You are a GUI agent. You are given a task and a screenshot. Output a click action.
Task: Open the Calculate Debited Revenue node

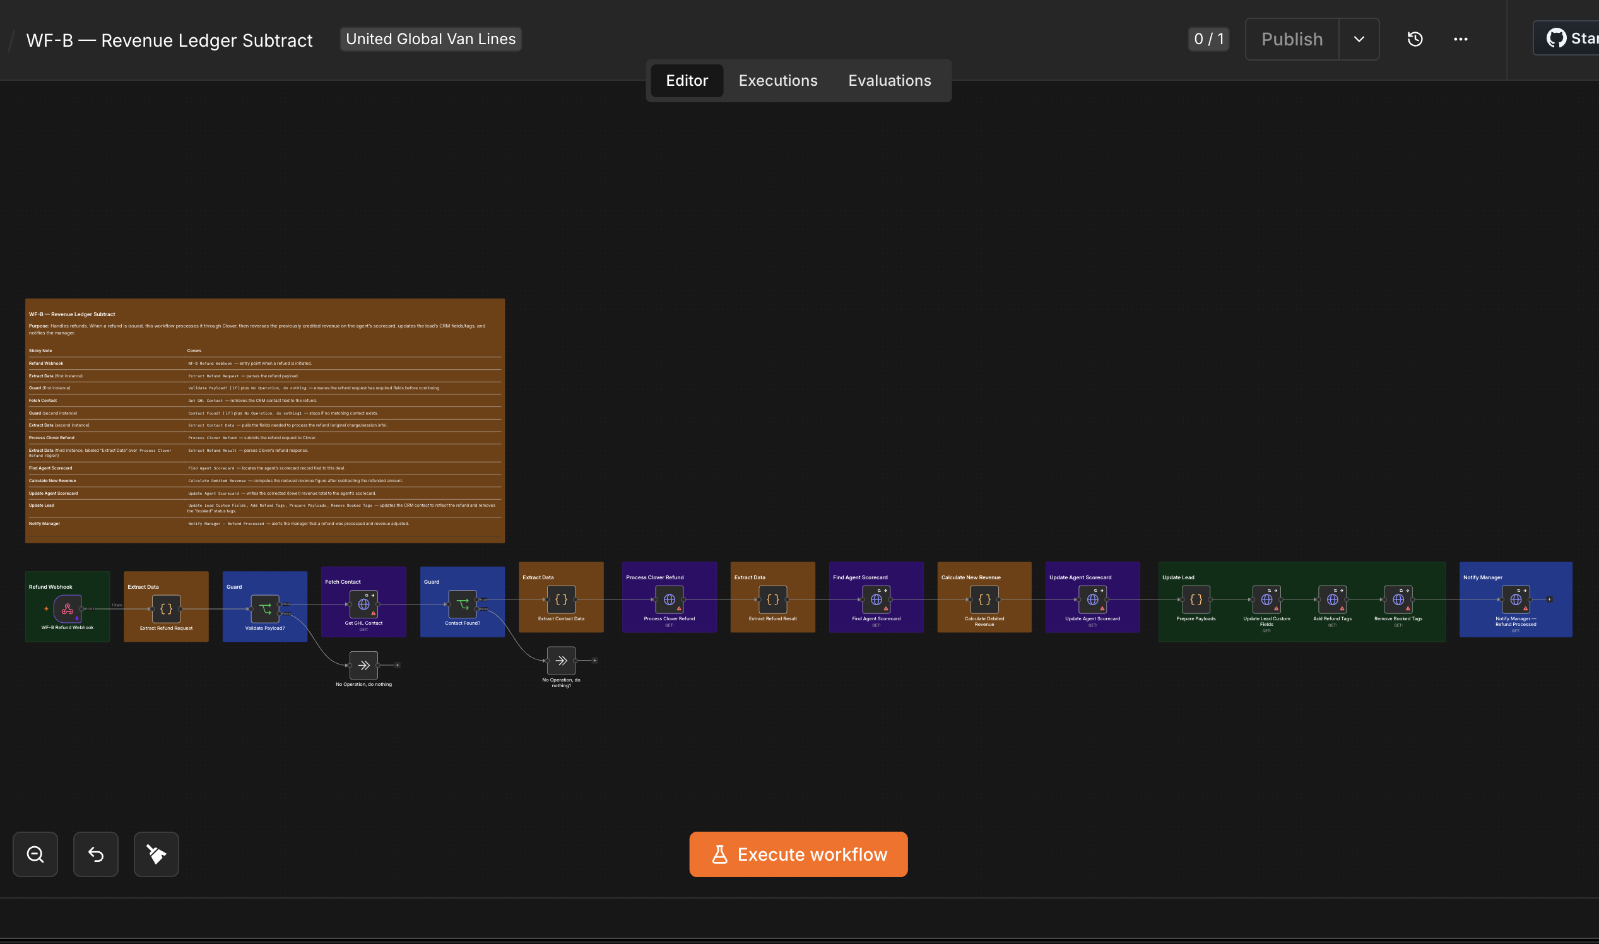[x=984, y=599]
